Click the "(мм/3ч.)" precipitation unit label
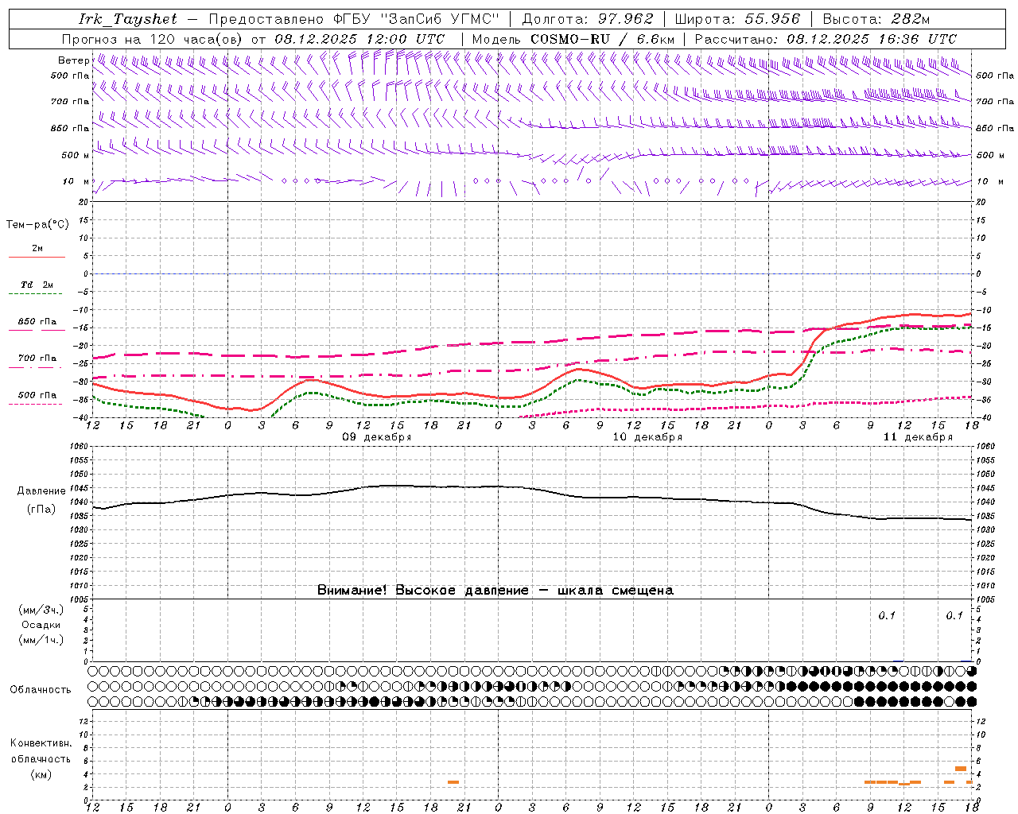The height and width of the screenshot is (814, 1018). (41, 610)
